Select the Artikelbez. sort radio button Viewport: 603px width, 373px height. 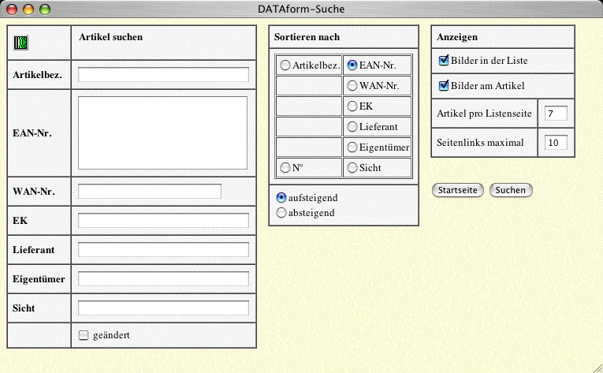pos(285,65)
